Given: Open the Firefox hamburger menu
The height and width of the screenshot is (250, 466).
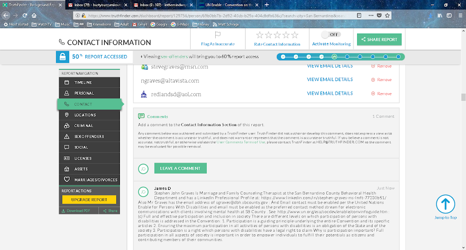Looking at the screenshot, I should (460, 16).
